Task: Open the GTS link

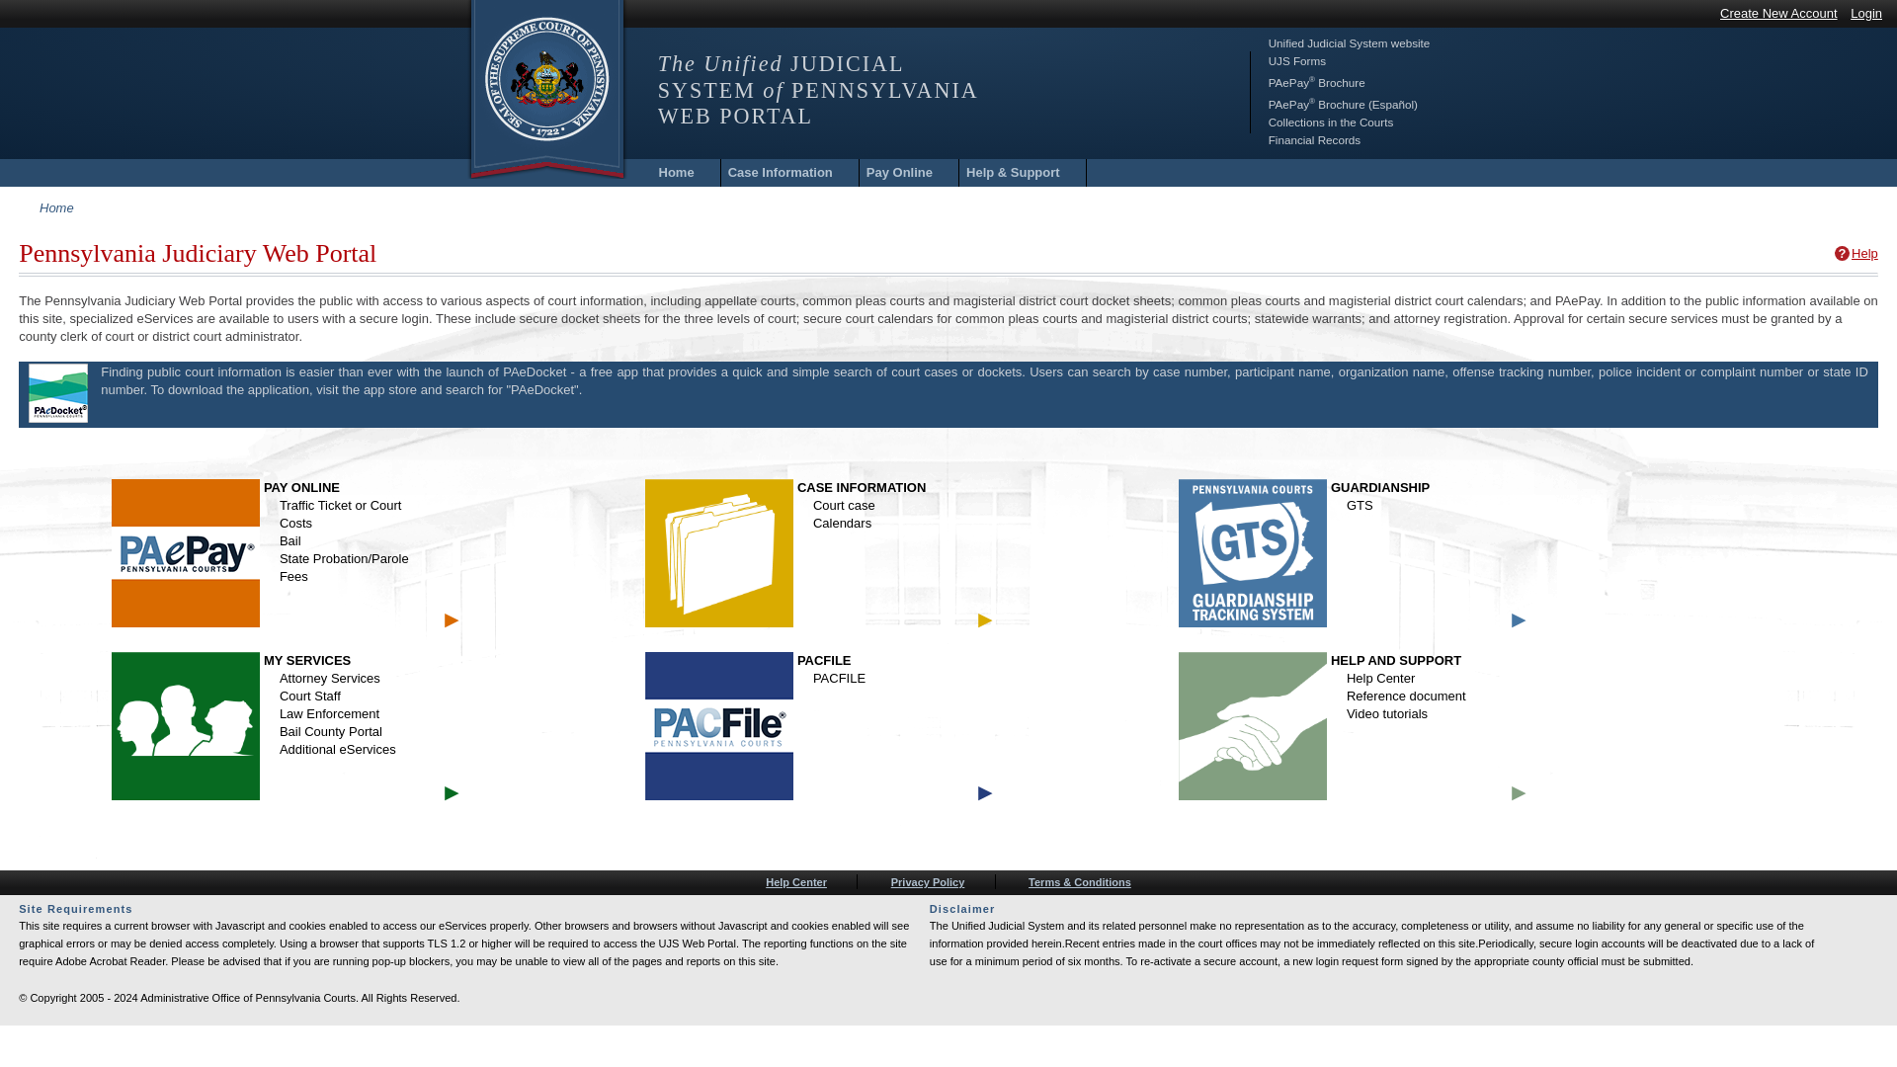Action: coord(1360,506)
